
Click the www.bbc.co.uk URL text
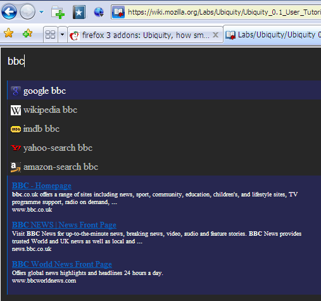tap(32, 210)
